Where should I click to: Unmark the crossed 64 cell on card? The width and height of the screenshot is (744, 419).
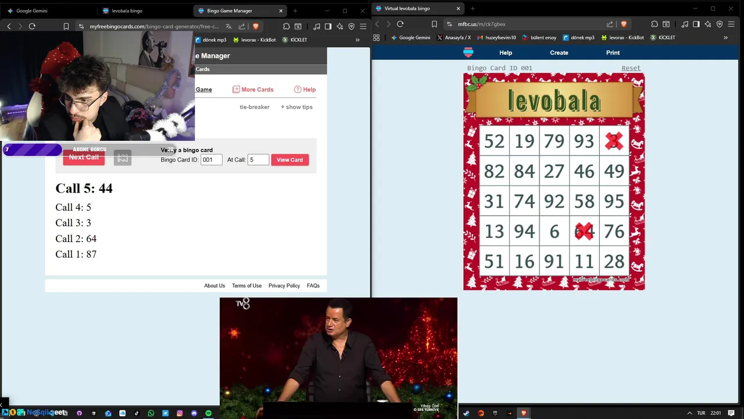584,231
